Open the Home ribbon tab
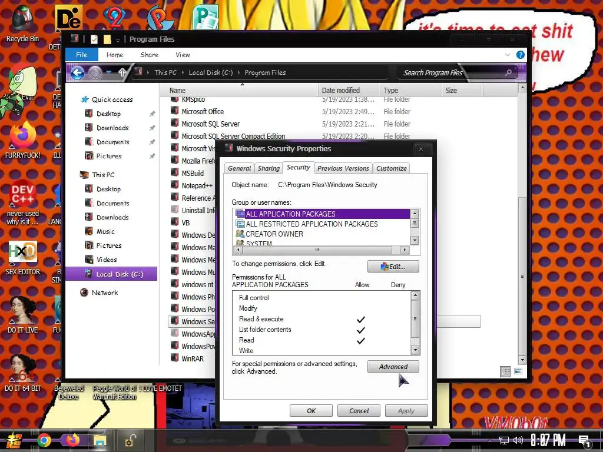This screenshot has height=452, width=603. pos(115,55)
